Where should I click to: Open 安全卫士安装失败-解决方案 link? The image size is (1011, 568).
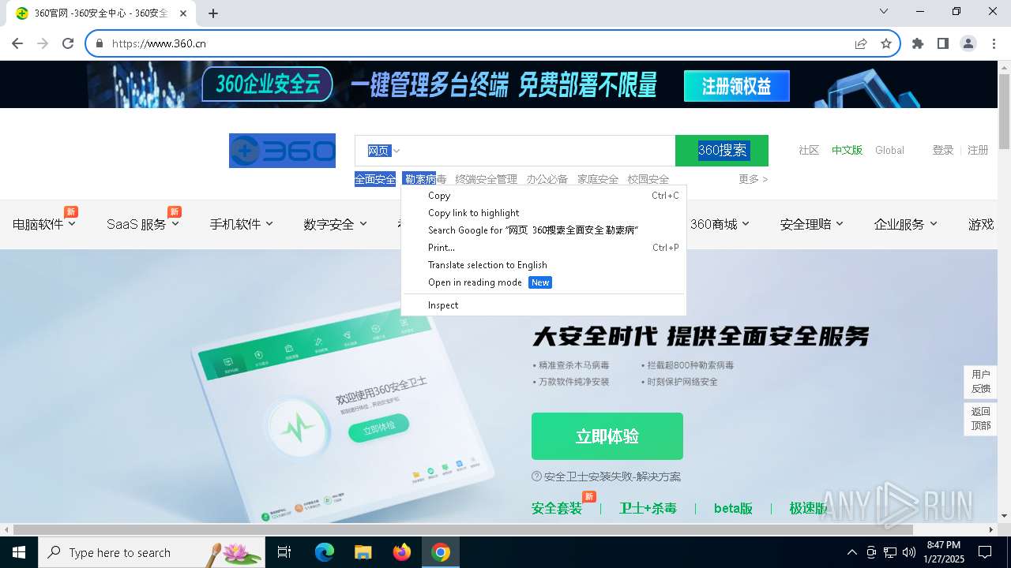point(606,476)
